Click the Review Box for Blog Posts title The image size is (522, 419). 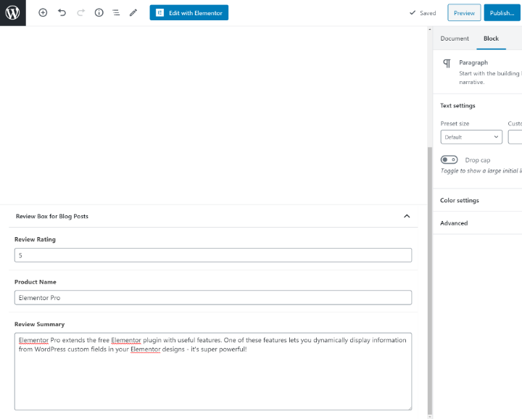[x=52, y=216]
